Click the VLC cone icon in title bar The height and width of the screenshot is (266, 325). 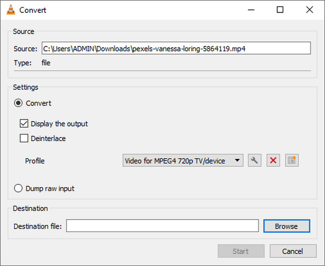[x=11, y=10]
